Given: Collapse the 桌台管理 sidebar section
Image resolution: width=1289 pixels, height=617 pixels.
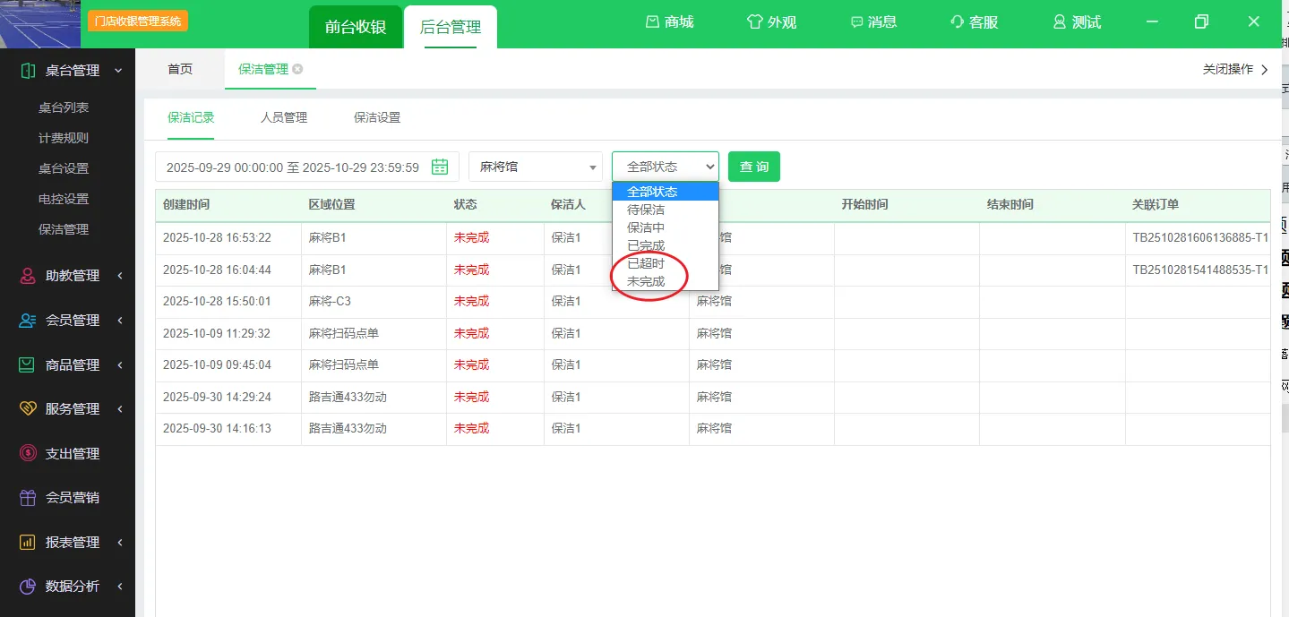Looking at the screenshot, I should (x=72, y=71).
